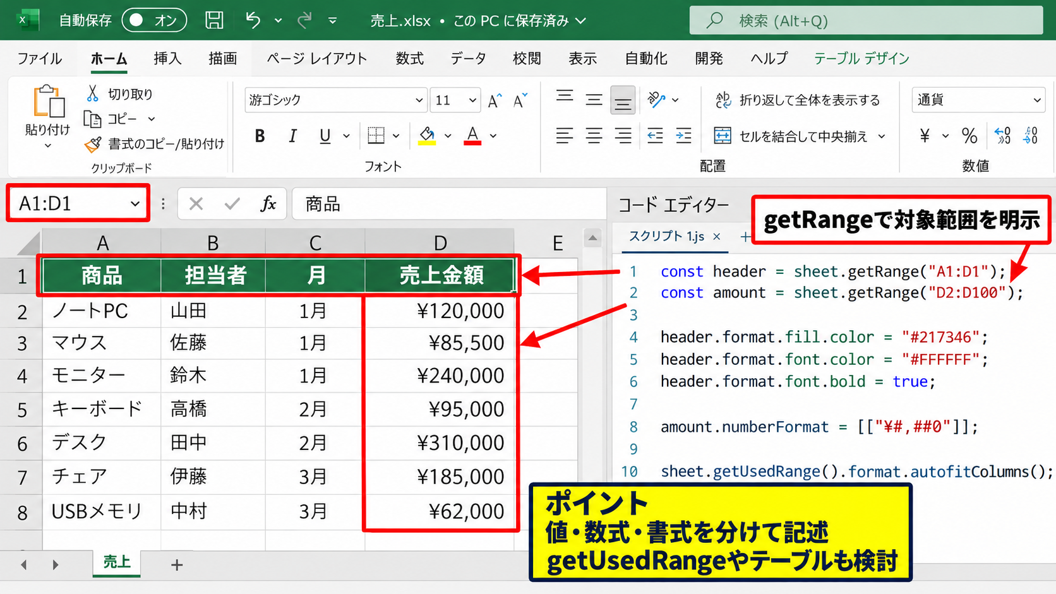Viewport: 1056px width, 594px height.
Task: Click the center align icon
Action: pos(594,136)
